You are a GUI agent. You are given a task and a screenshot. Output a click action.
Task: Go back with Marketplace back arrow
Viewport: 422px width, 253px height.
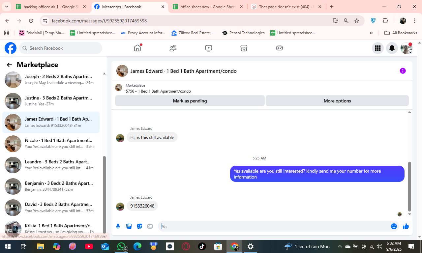tap(9, 65)
